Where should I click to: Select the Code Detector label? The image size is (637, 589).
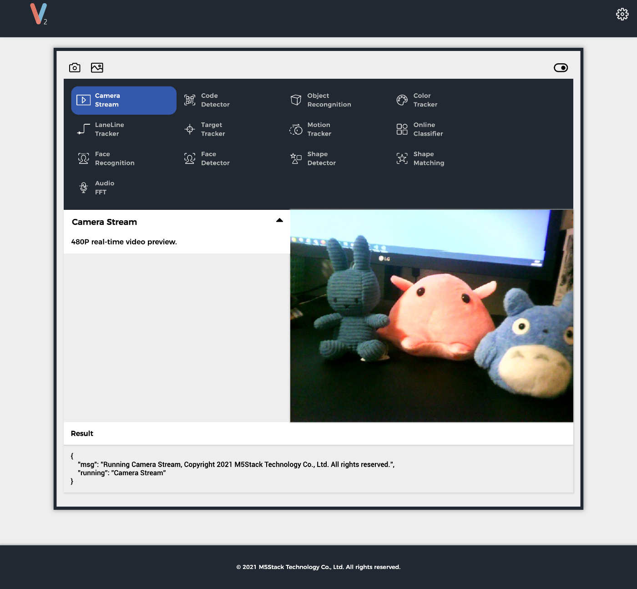[215, 100]
